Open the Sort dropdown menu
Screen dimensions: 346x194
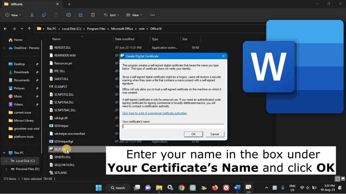coord(111,15)
